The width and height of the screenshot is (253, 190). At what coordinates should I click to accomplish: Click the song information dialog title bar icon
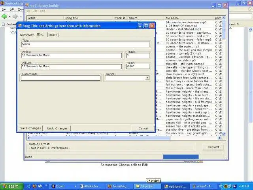[20, 26]
